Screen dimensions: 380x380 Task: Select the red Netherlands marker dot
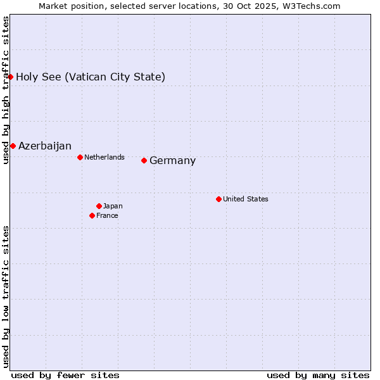[80, 157]
